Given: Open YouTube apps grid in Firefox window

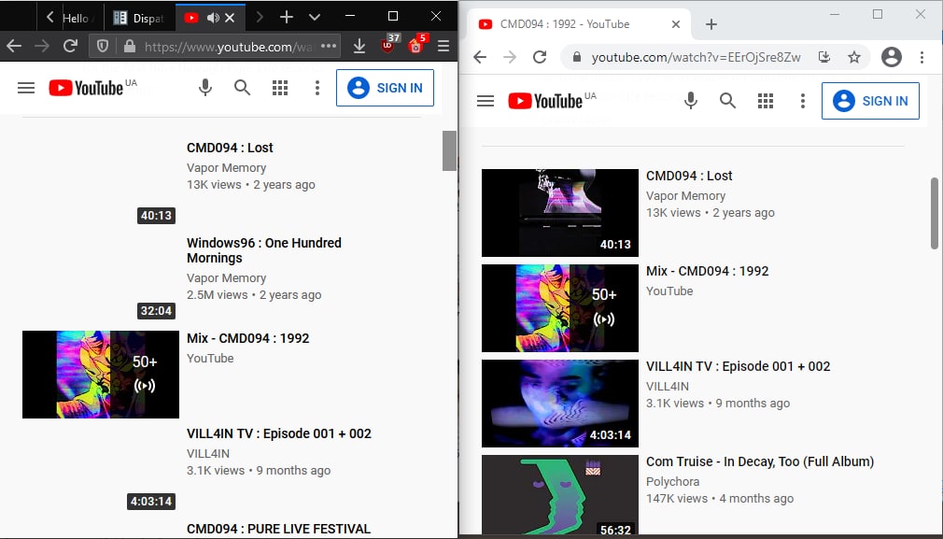Looking at the screenshot, I should [280, 88].
